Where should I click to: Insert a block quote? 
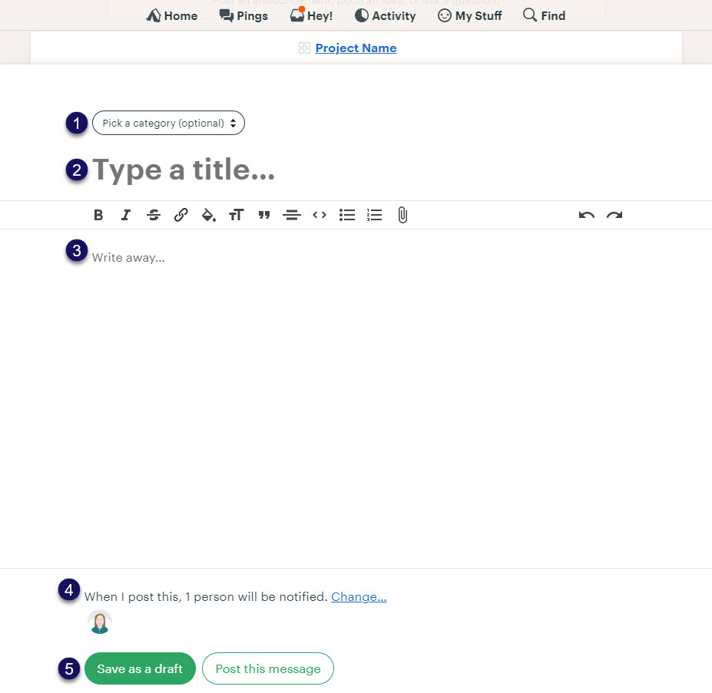tap(263, 215)
